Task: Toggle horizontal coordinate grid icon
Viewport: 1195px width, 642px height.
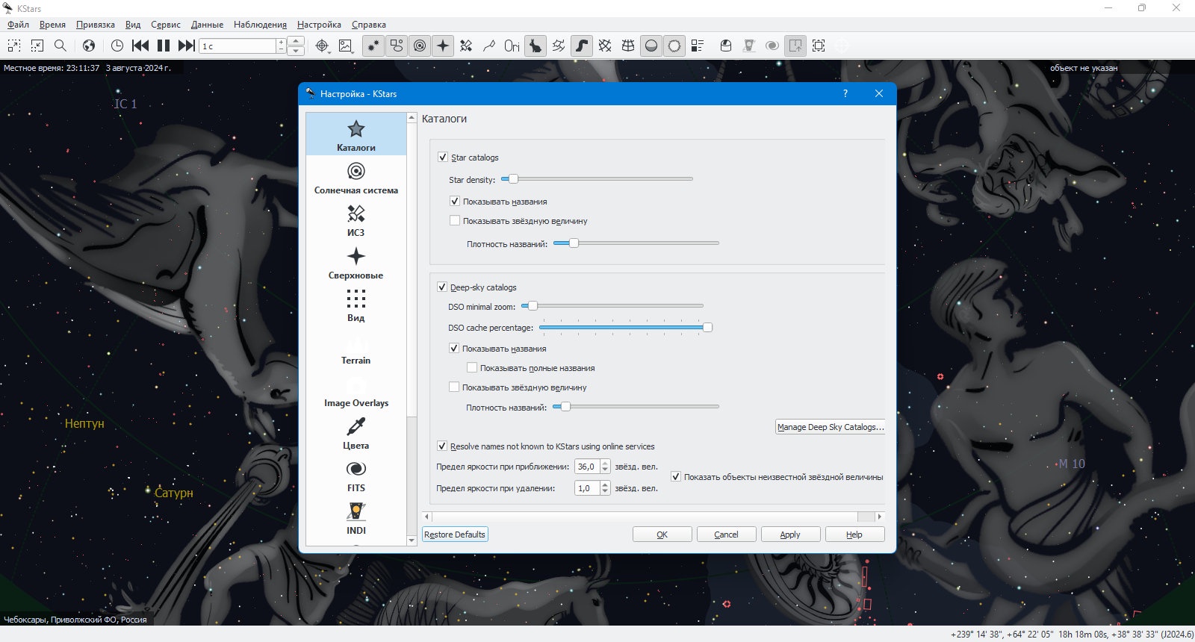Action: pos(628,46)
